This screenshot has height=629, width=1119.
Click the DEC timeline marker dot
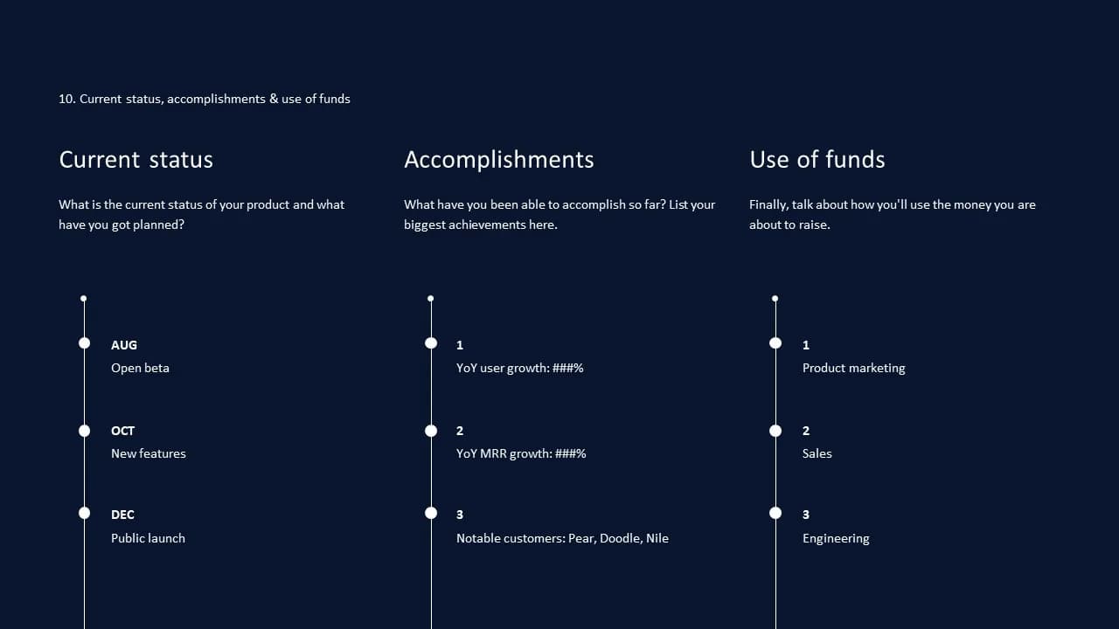[84, 513]
